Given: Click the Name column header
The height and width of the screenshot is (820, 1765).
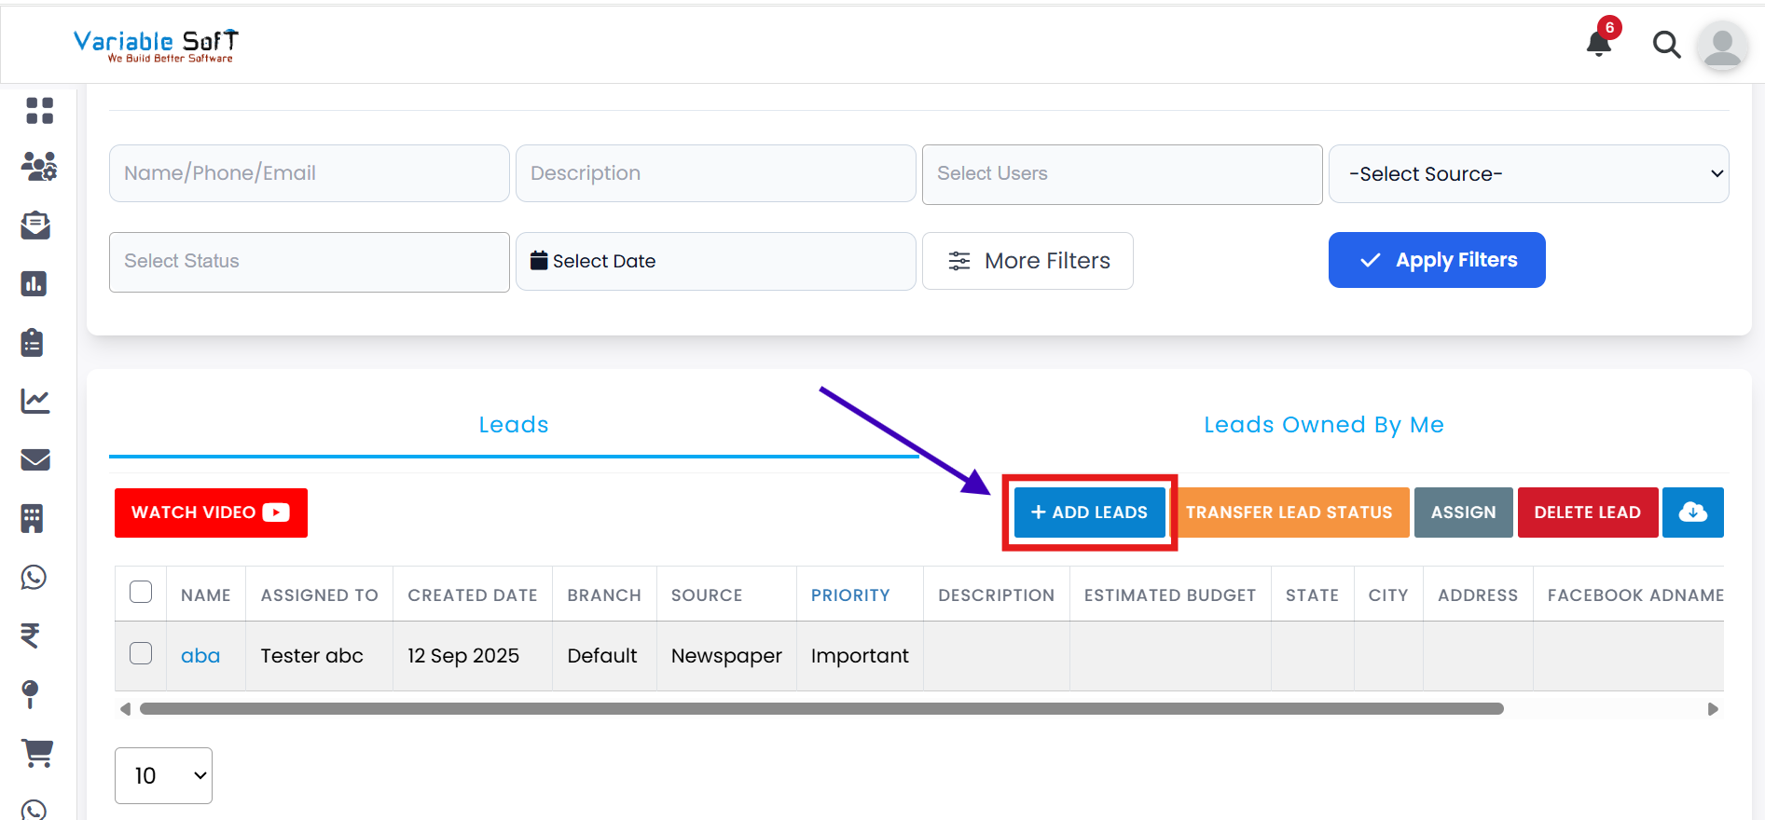Looking at the screenshot, I should [206, 594].
